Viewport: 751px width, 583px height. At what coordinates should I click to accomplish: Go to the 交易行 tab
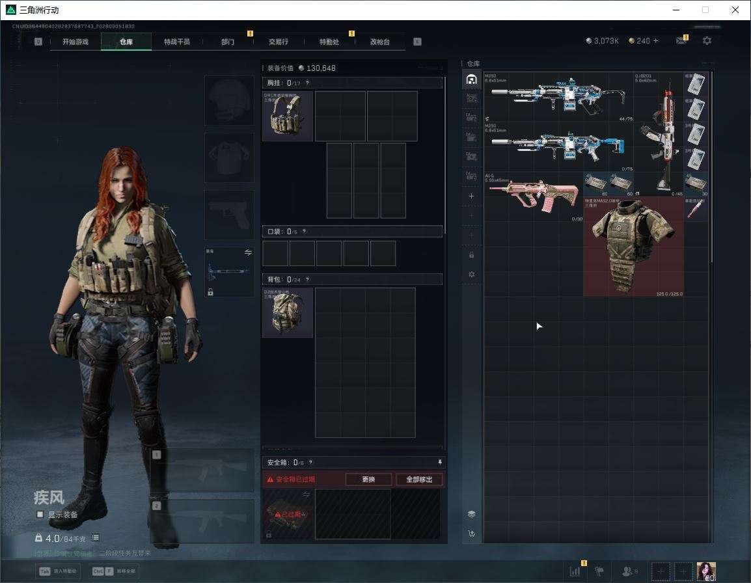point(279,42)
